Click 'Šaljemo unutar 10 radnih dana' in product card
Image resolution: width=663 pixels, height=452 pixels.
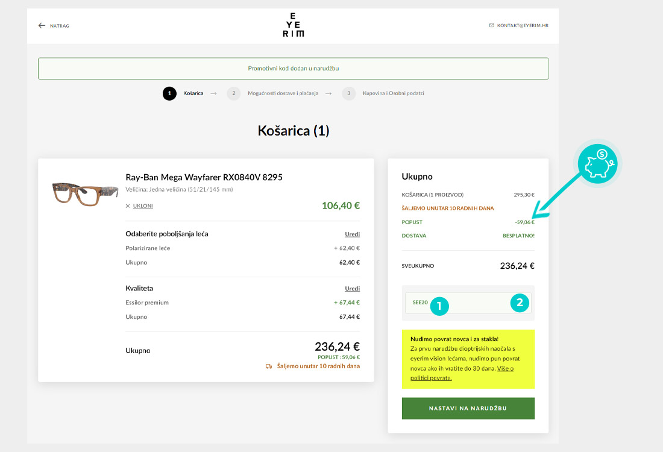coord(318,366)
